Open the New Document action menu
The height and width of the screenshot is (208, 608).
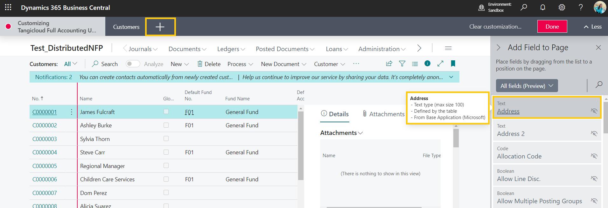tap(283, 64)
